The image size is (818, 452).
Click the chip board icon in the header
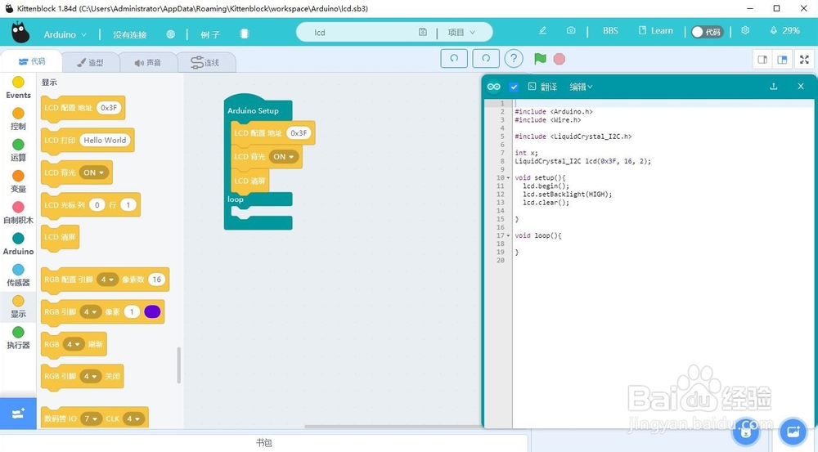click(244, 34)
